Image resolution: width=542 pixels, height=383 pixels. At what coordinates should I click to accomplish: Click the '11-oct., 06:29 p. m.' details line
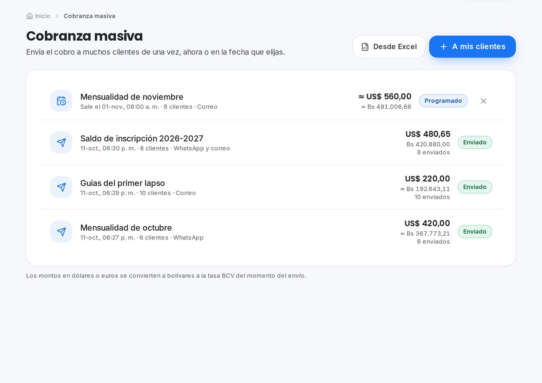(x=138, y=193)
